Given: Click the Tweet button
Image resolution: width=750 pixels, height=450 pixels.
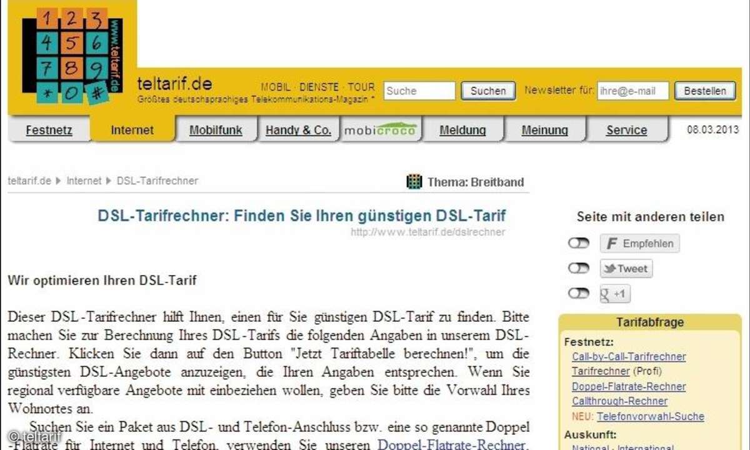Looking at the screenshot, I should (626, 269).
